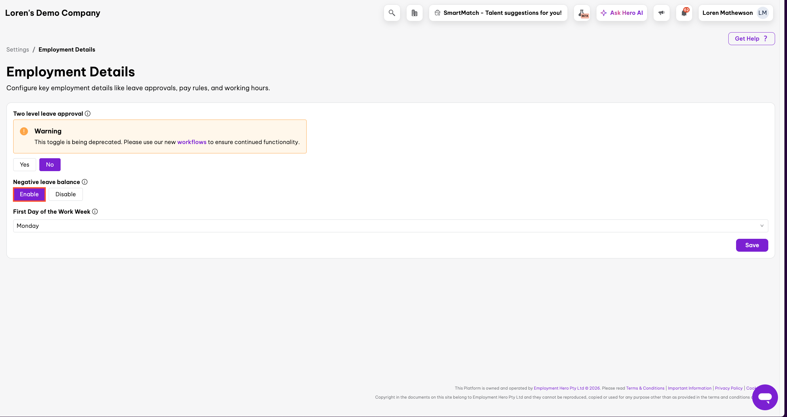This screenshot has height=417, width=787.
Task: Click the announcements megaphone icon
Action: [x=661, y=13]
